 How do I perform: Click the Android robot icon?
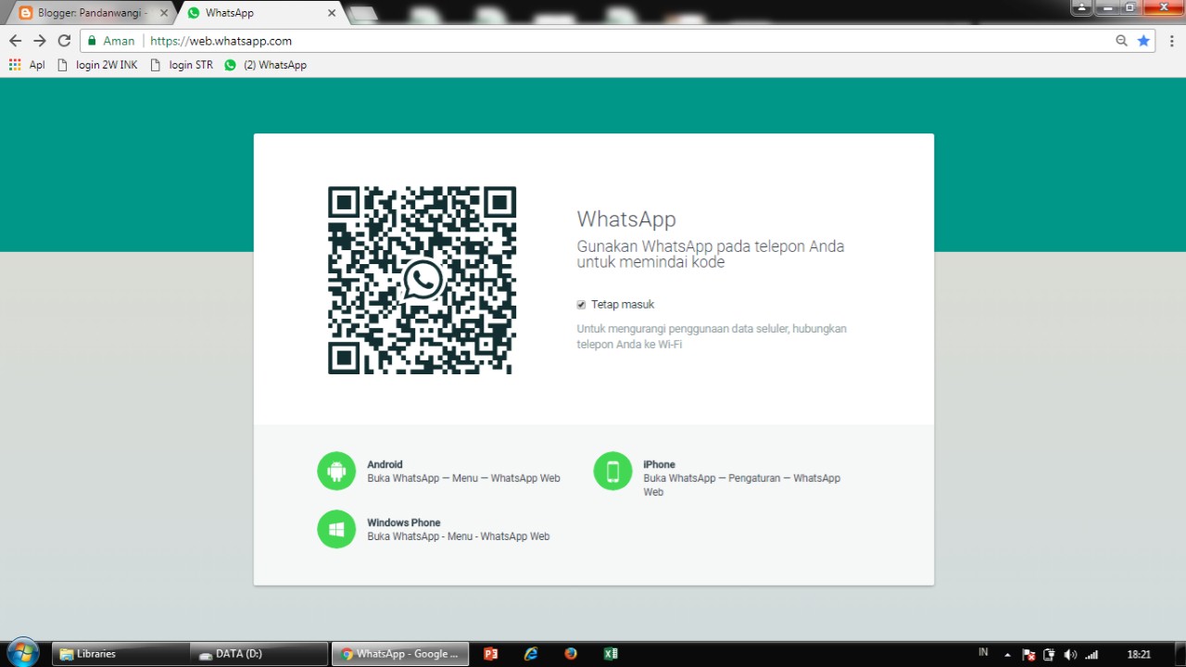[336, 472]
